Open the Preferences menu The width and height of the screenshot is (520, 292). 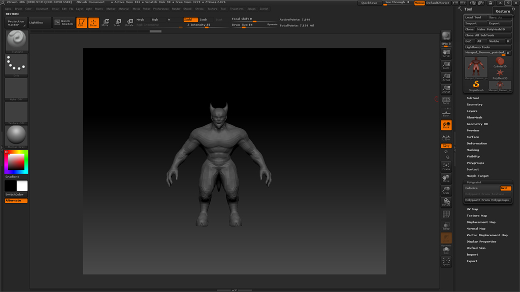[x=161, y=9]
